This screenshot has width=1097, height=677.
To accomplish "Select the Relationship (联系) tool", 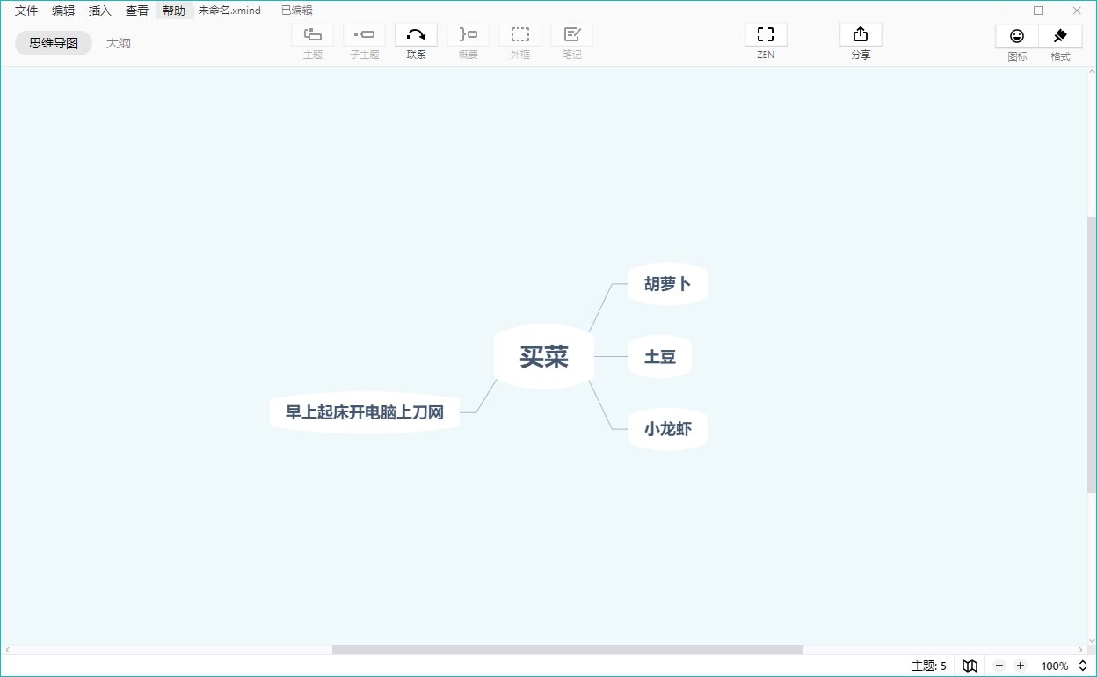I will pos(416,35).
